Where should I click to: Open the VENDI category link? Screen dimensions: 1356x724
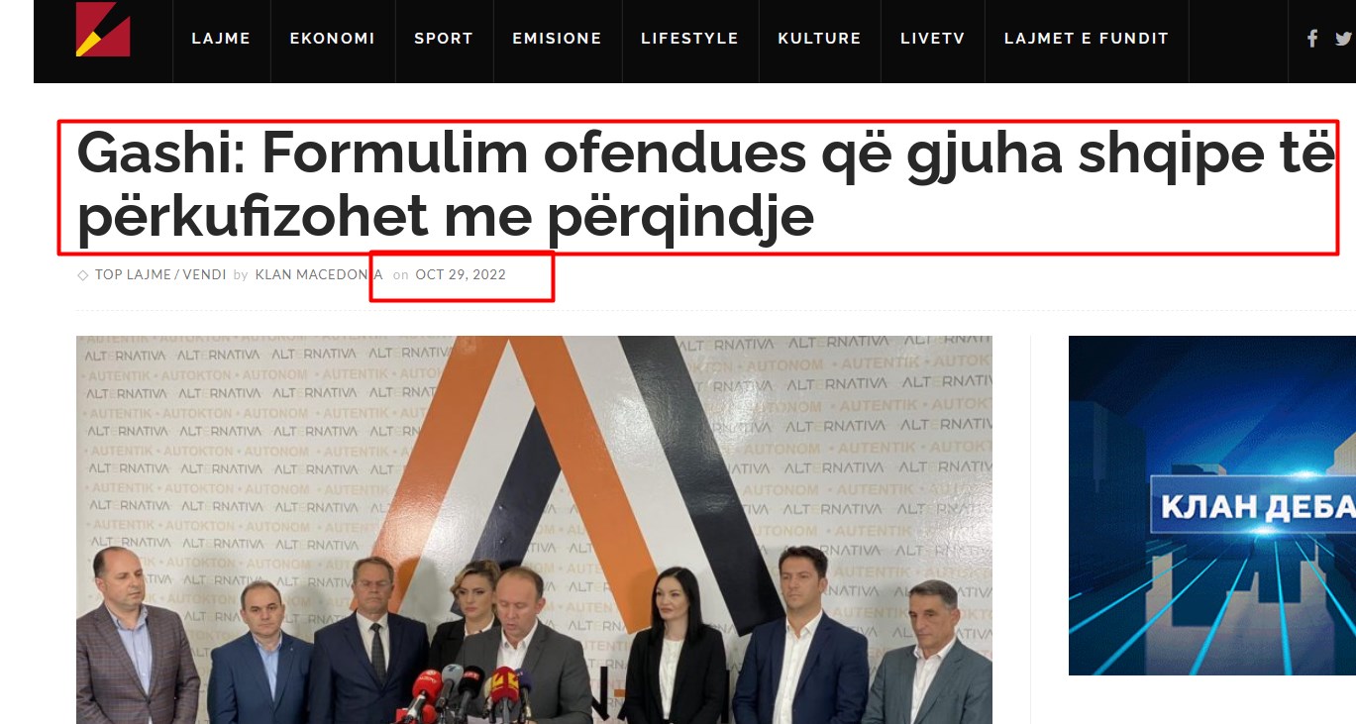pyautogui.click(x=204, y=274)
